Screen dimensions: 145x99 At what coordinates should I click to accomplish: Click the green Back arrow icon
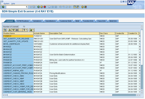click(39, 7)
